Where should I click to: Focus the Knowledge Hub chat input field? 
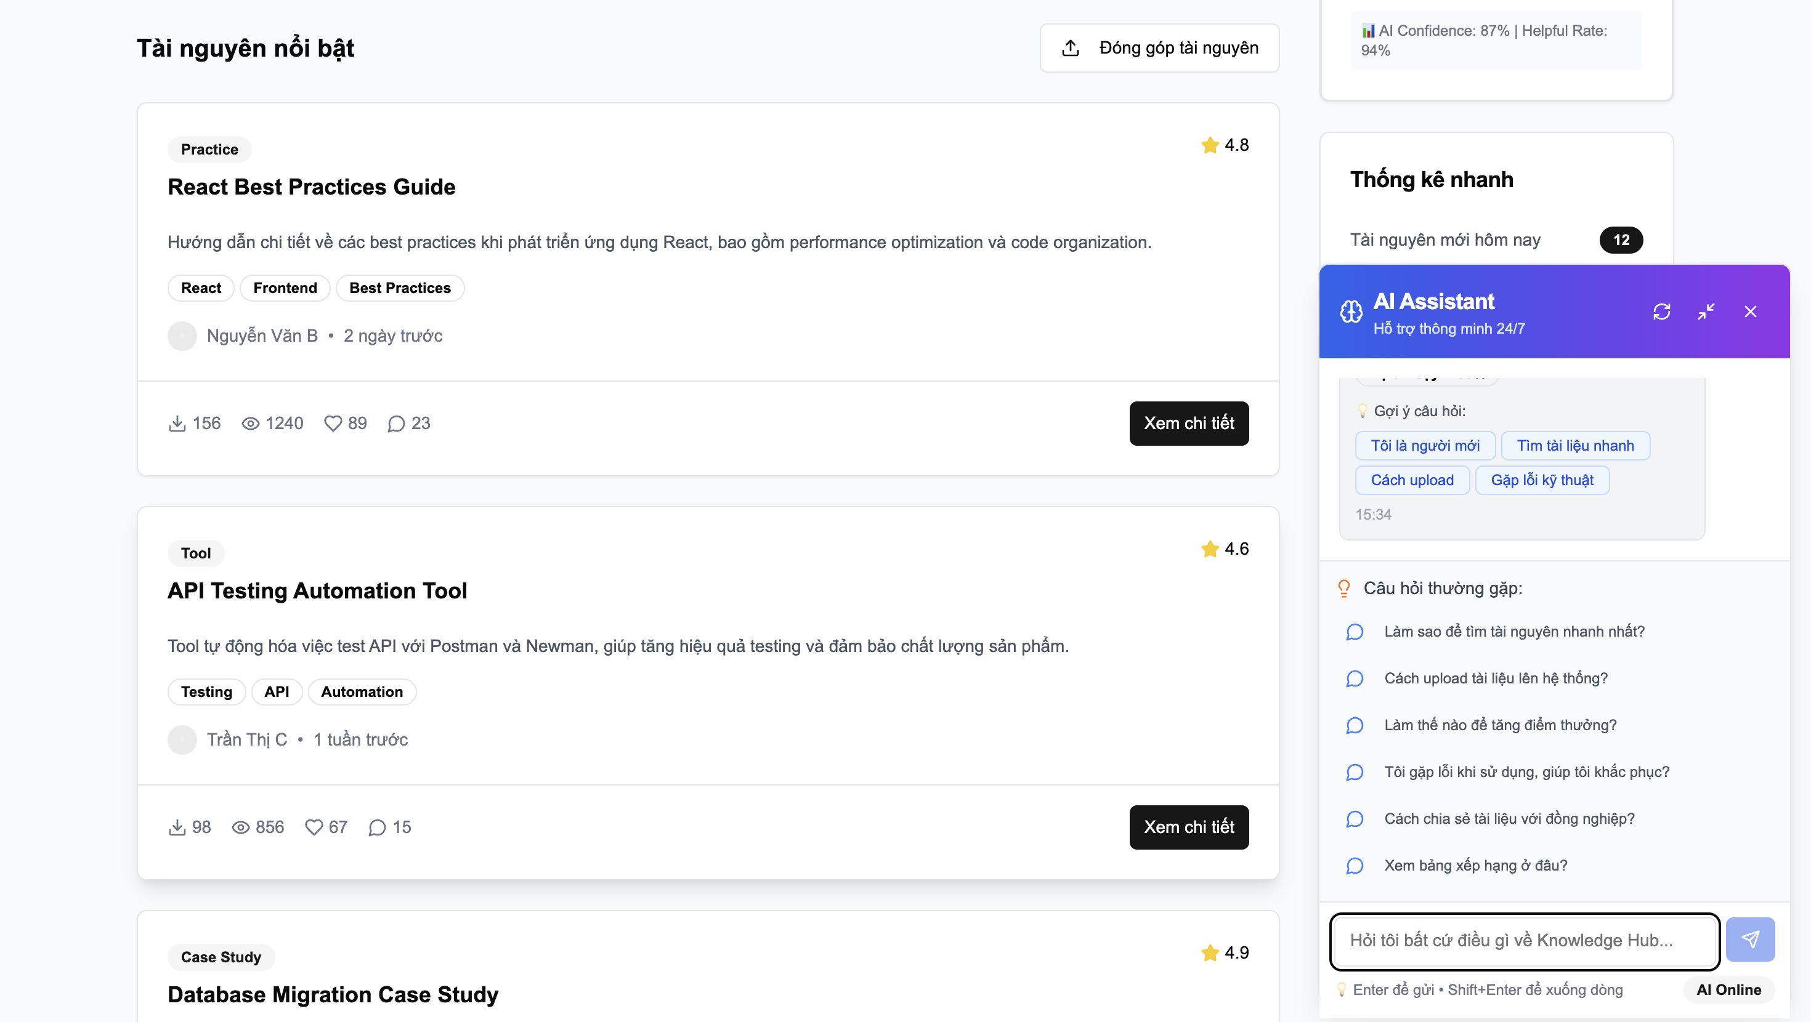click(1524, 941)
